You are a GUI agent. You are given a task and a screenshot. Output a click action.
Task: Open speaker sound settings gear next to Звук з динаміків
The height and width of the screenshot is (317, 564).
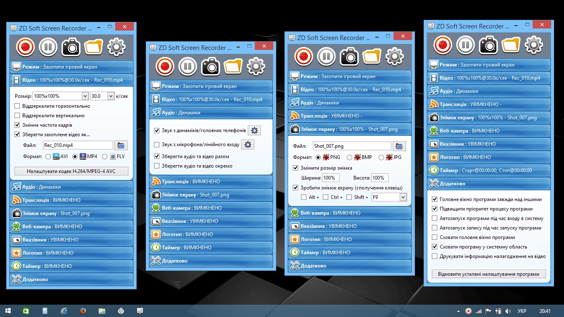[x=254, y=130]
